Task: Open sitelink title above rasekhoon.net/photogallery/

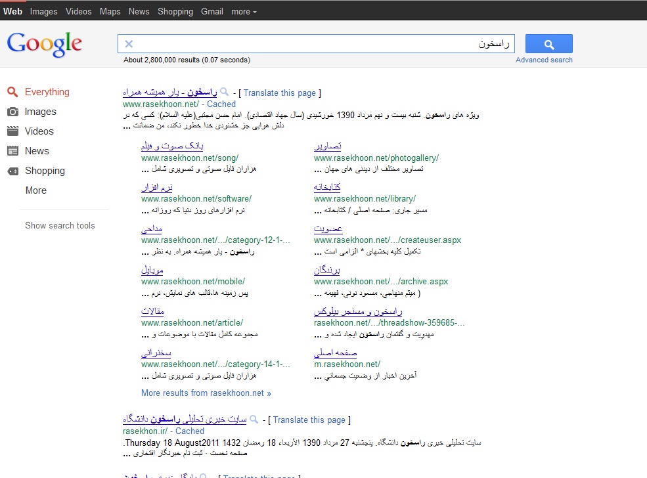Action: [328, 146]
